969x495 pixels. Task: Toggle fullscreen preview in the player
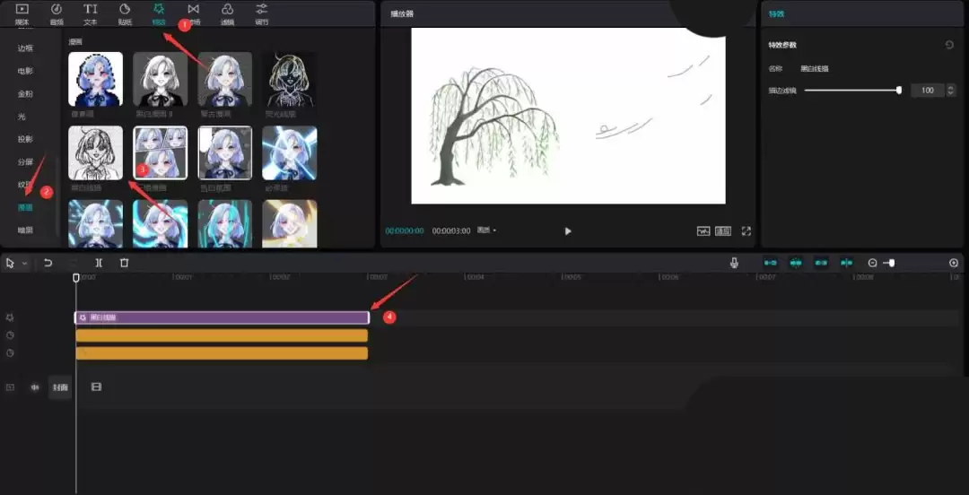point(746,230)
